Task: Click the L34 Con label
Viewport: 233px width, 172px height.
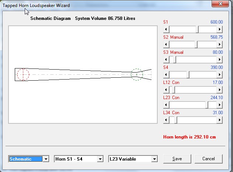Action: pos(171,113)
